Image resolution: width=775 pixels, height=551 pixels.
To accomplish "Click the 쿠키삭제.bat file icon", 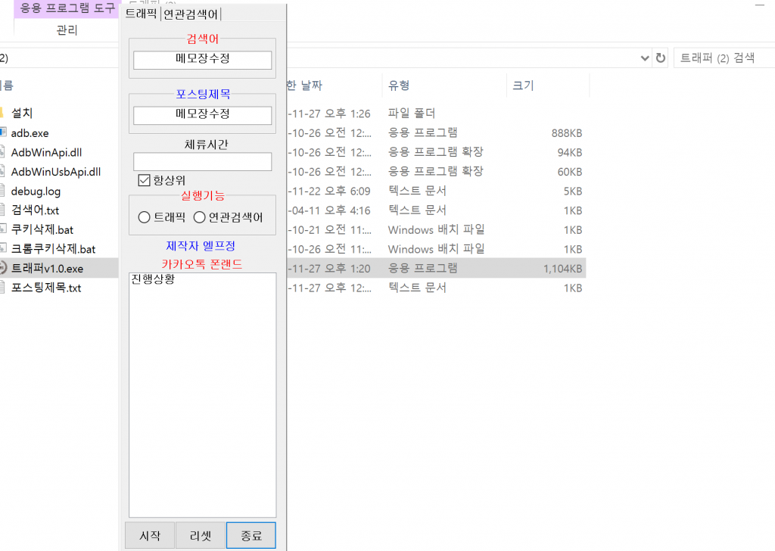I will tap(2, 229).
